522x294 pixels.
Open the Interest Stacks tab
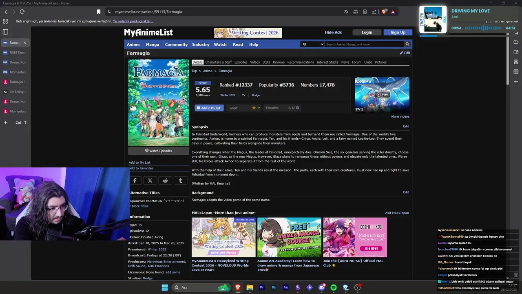click(x=327, y=62)
